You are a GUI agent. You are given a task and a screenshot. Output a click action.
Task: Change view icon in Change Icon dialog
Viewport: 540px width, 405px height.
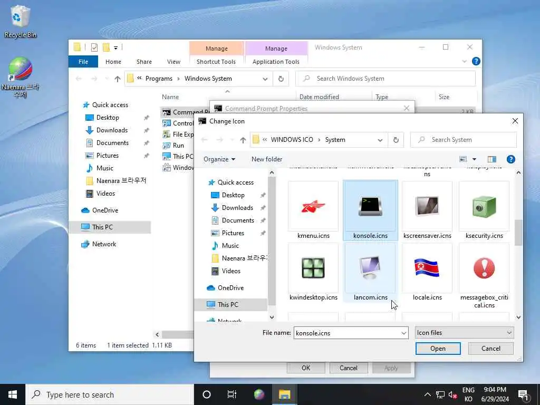[463, 159]
